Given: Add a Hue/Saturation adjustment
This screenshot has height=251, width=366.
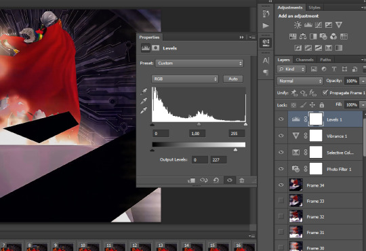Looking at the screenshot, I should 293,36.
